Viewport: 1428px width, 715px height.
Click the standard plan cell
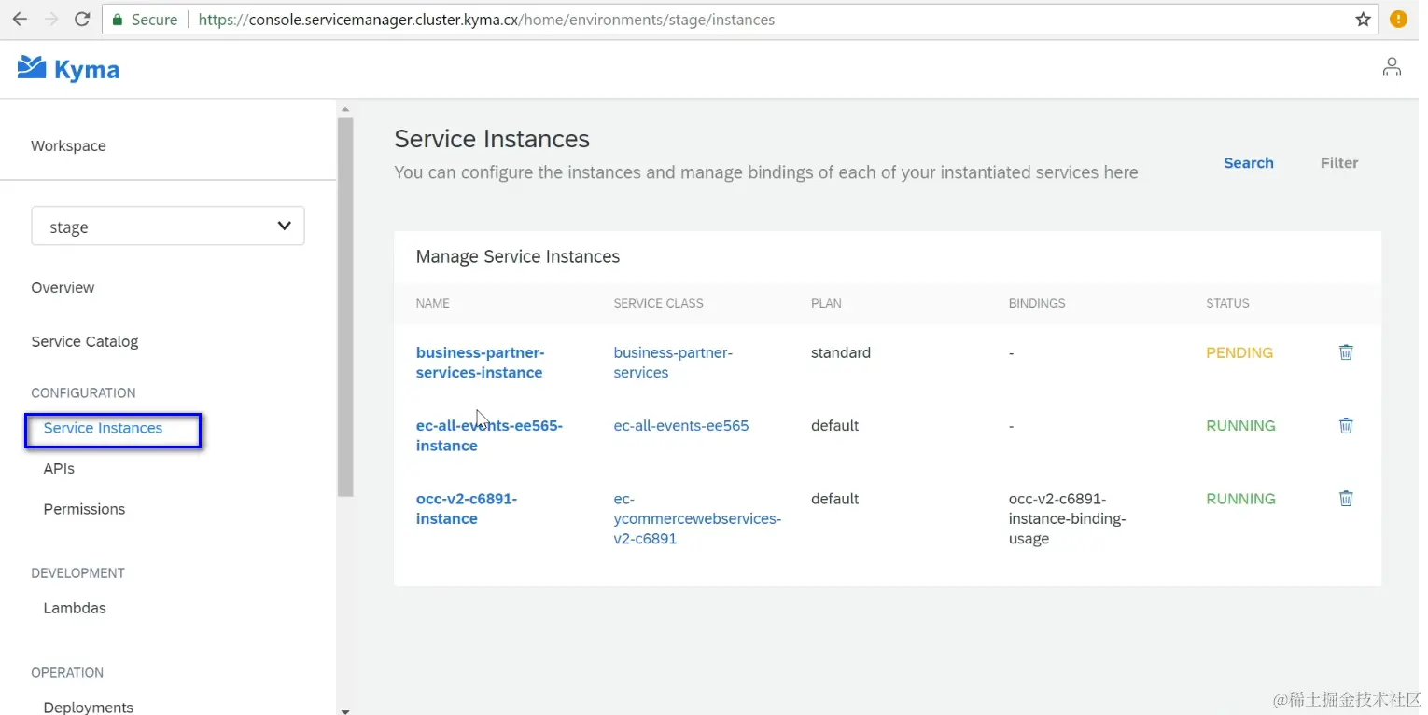pyautogui.click(x=841, y=353)
